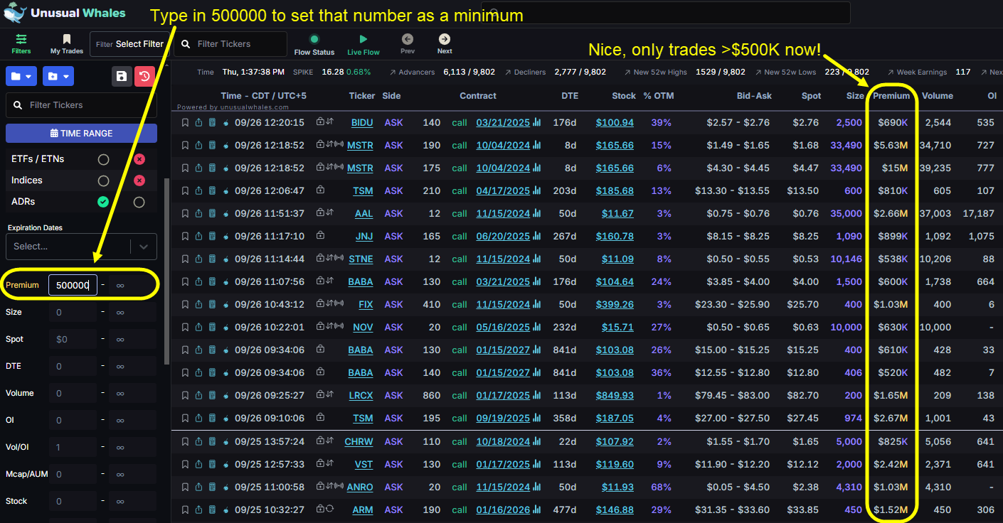Open the blue folder dropdown

(x=21, y=76)
